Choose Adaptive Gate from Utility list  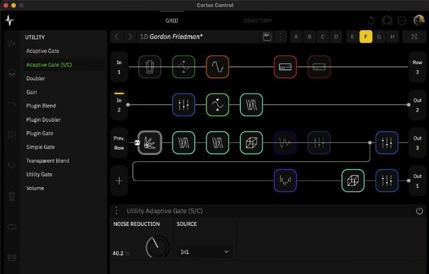43,51
